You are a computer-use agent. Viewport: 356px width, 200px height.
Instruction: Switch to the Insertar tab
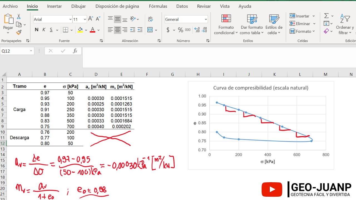click(55, 6)
